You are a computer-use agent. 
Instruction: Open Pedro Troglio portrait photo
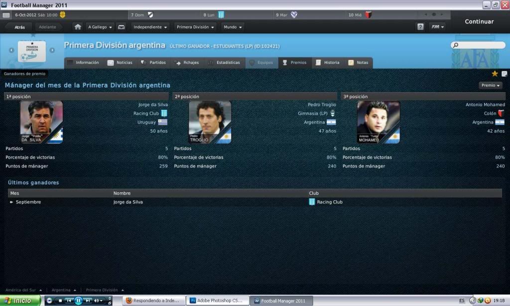click(x=210, y=122)
